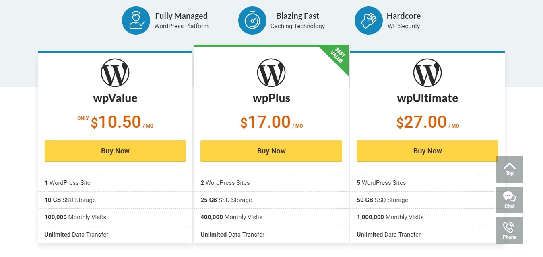Select the wpValue plan title

(x=115, y=98)
